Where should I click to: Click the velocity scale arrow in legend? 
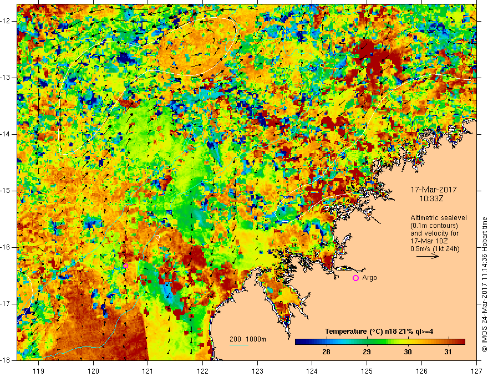[428, 256]
